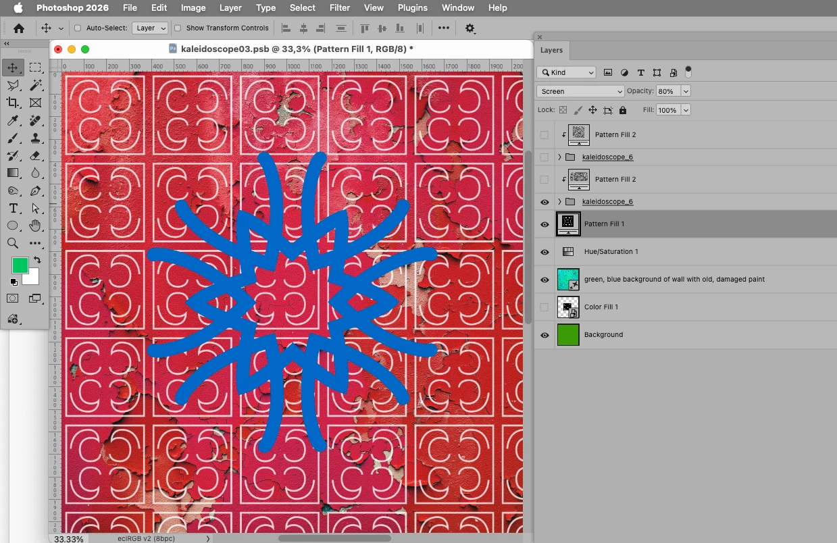This screenshot has width=837, height=543.
Task: Select the Eyedropper tool
Action: (x=13, y=120)
